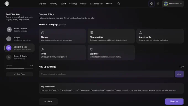Click Next to continue

(174, 102)
